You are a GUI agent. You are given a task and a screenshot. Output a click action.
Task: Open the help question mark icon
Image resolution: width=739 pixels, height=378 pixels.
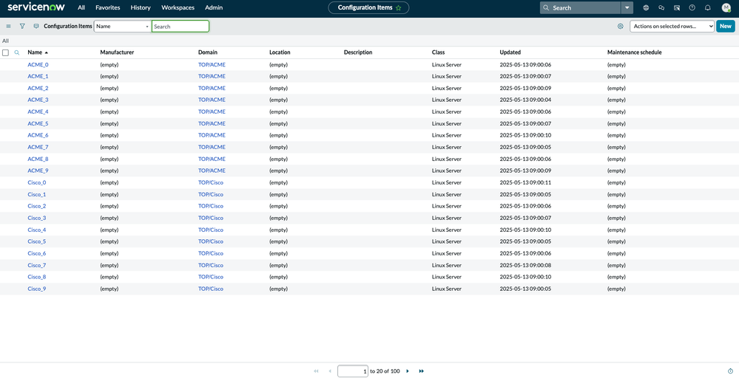692,7
